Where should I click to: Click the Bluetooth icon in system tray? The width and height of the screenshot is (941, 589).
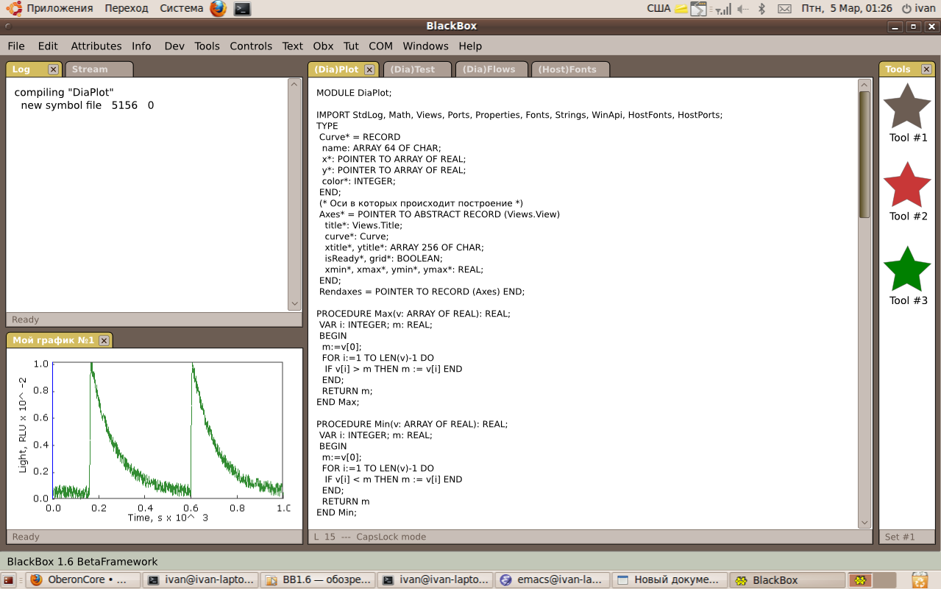(x=762, y=8)
